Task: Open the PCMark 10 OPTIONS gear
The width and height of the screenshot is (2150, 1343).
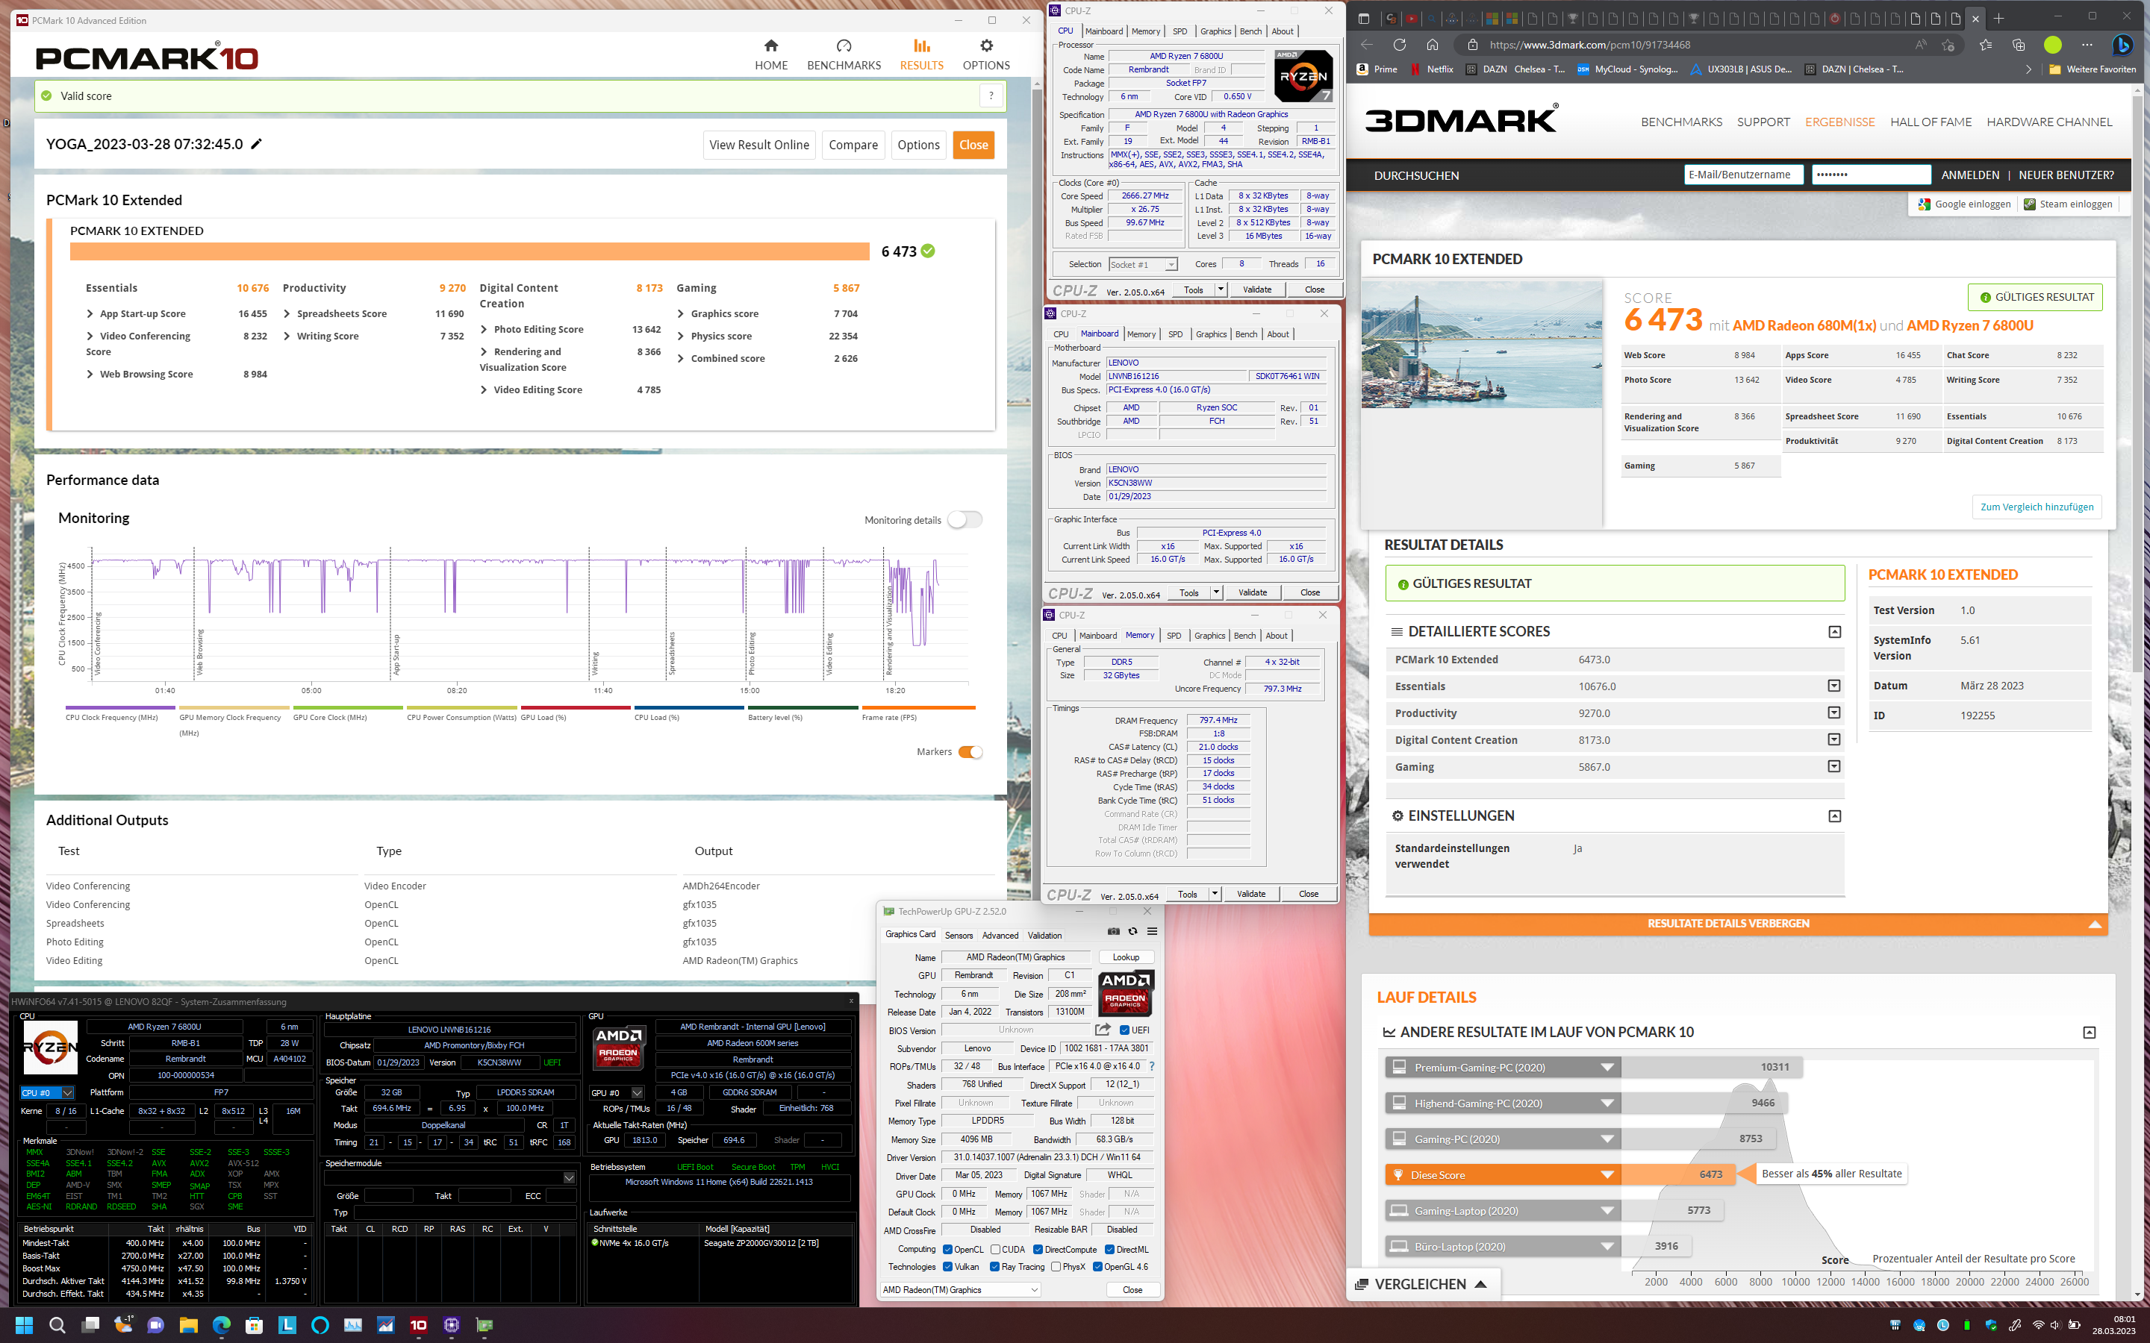Action: [986, 54]
